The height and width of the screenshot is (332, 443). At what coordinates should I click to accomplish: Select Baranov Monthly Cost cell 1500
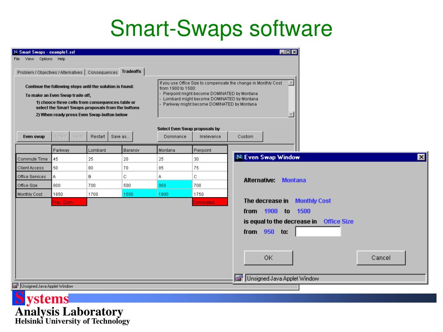pyautogui.click(x=139, y=194)
